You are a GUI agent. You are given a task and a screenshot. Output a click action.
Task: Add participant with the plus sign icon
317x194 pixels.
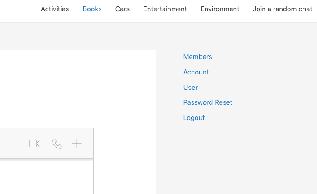pyautogui.click(x=77, y=143)
